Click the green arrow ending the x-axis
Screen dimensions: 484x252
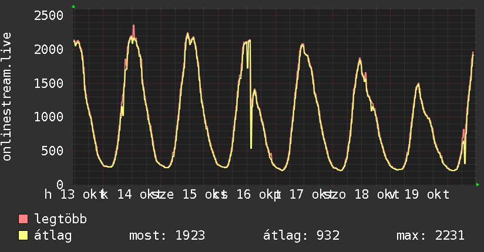click(x=478, y=185)
